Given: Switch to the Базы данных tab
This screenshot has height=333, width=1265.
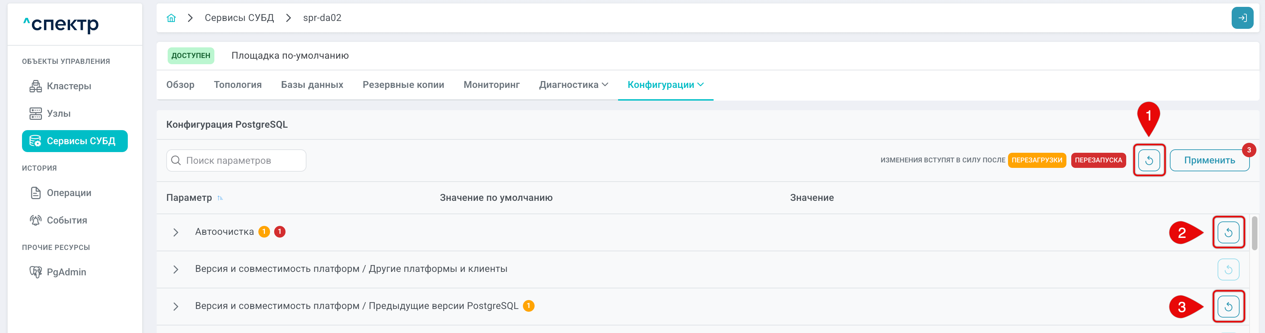Looking at the screenshot, I should point(312,85).
